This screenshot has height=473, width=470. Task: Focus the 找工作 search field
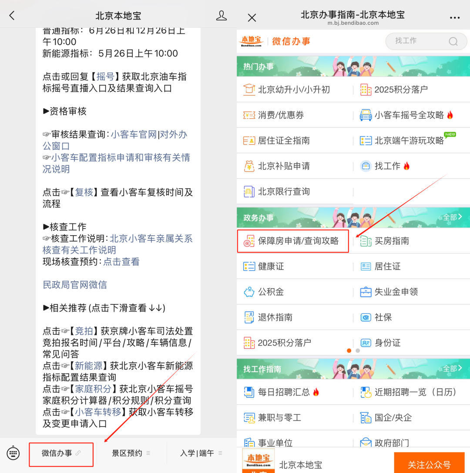426,41
